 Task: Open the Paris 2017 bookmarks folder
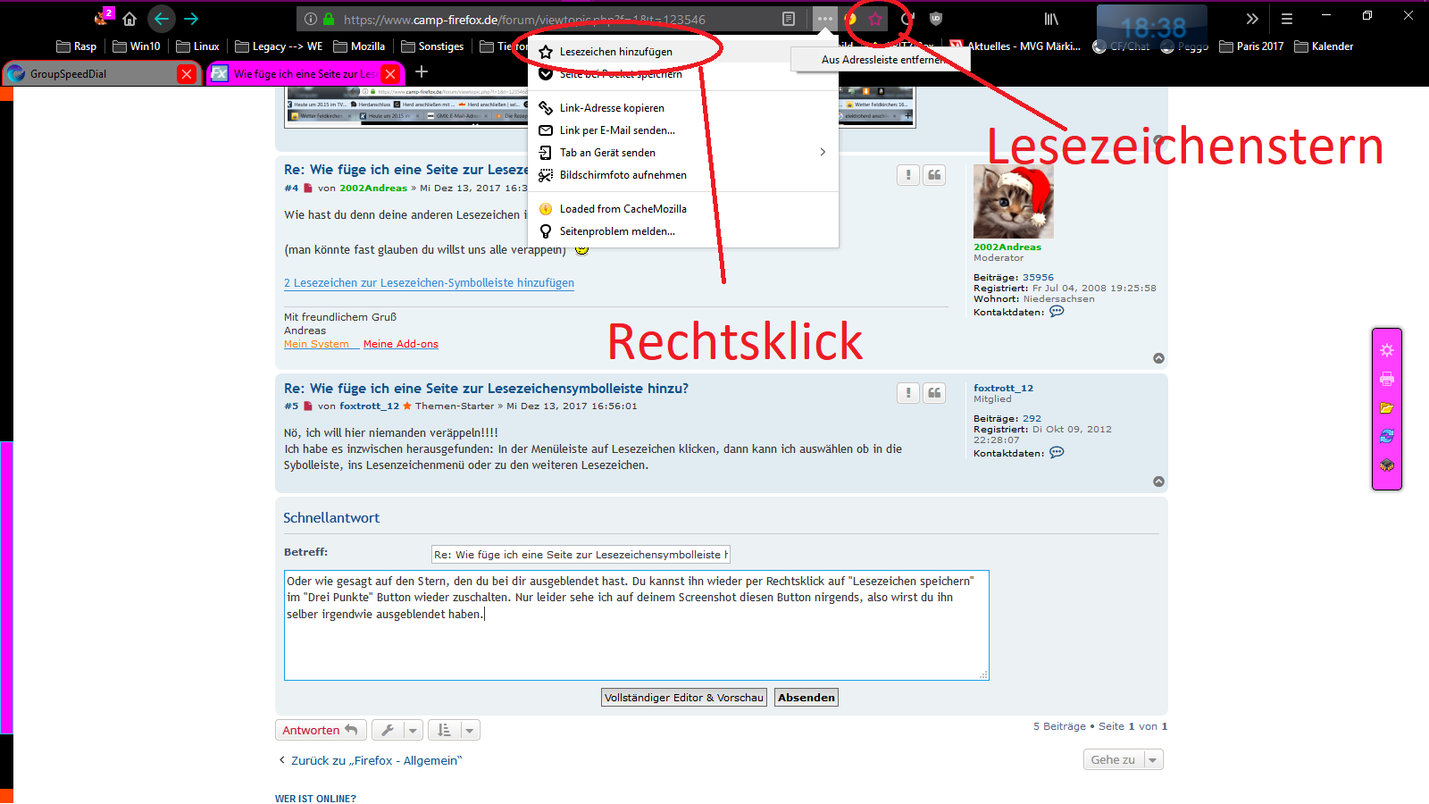click(1251, 46)
